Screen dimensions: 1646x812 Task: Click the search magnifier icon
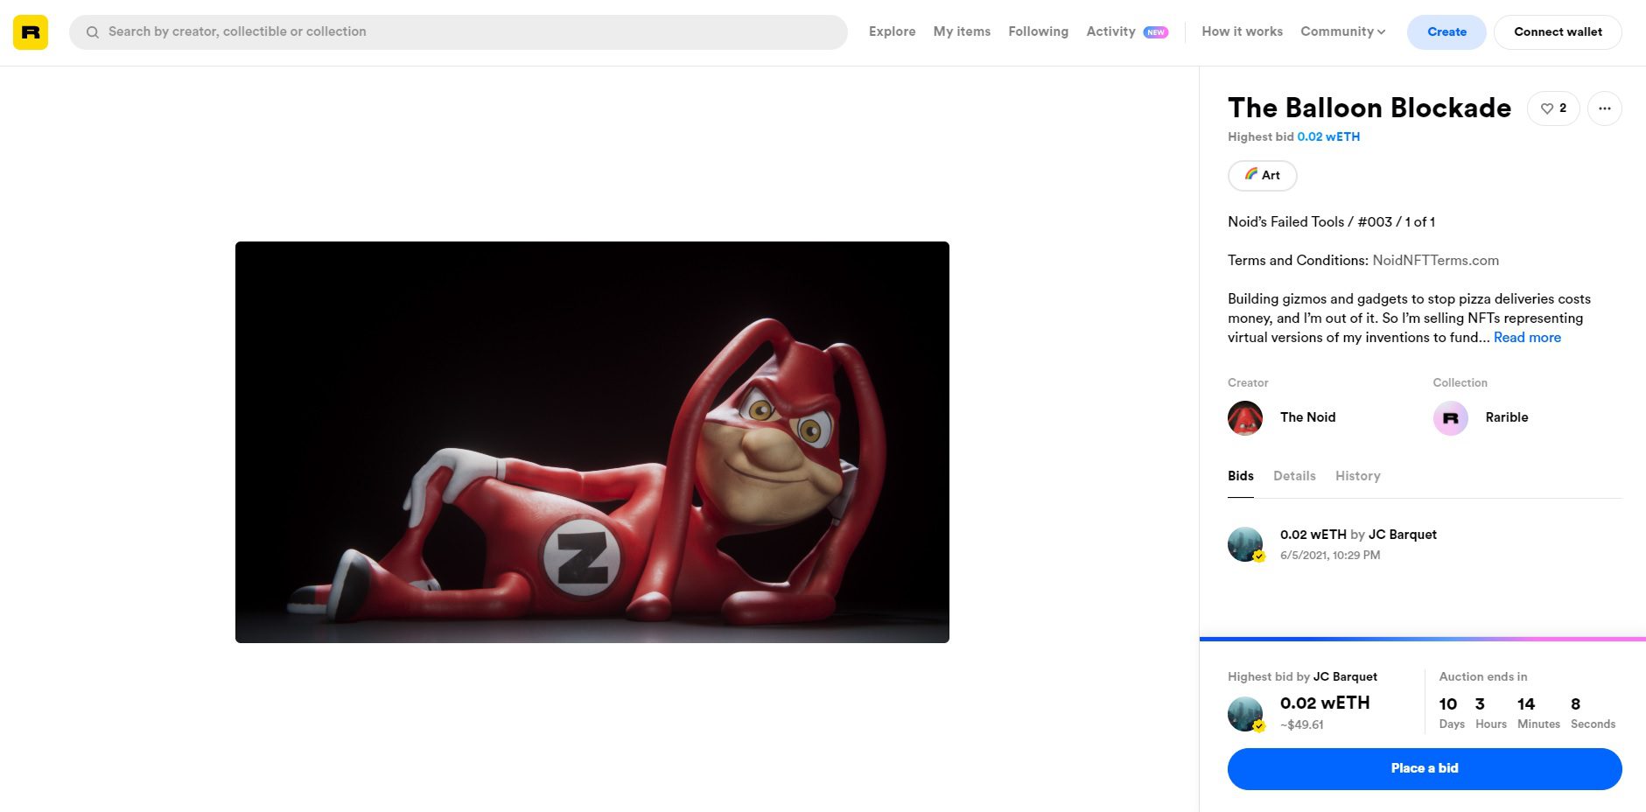tap(92, 32)
